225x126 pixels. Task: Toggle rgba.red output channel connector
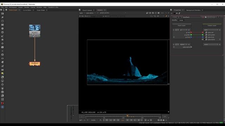(202, 33)
